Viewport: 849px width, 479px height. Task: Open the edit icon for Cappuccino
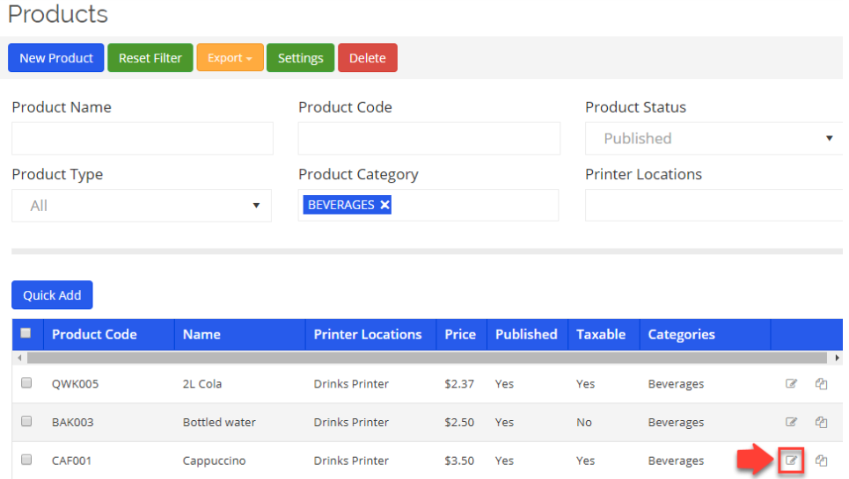coord(792,461)
